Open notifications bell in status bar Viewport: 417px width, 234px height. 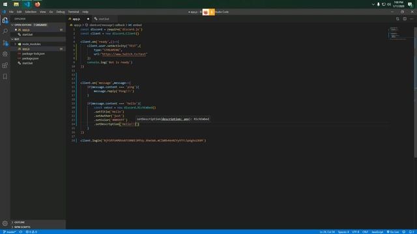coord(411,232)
